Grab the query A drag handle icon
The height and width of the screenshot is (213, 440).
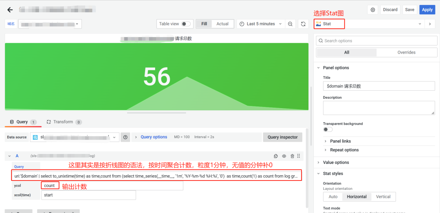coord(299,156)
